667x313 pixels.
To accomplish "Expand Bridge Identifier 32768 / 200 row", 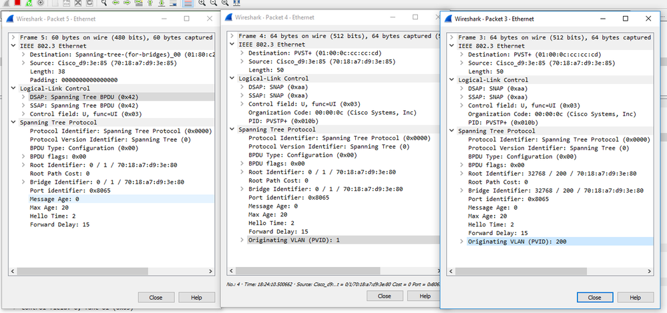I will click(462, 190).
